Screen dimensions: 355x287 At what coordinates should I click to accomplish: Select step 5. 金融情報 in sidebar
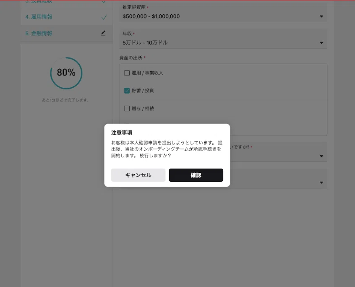click(x=39, y=33)
